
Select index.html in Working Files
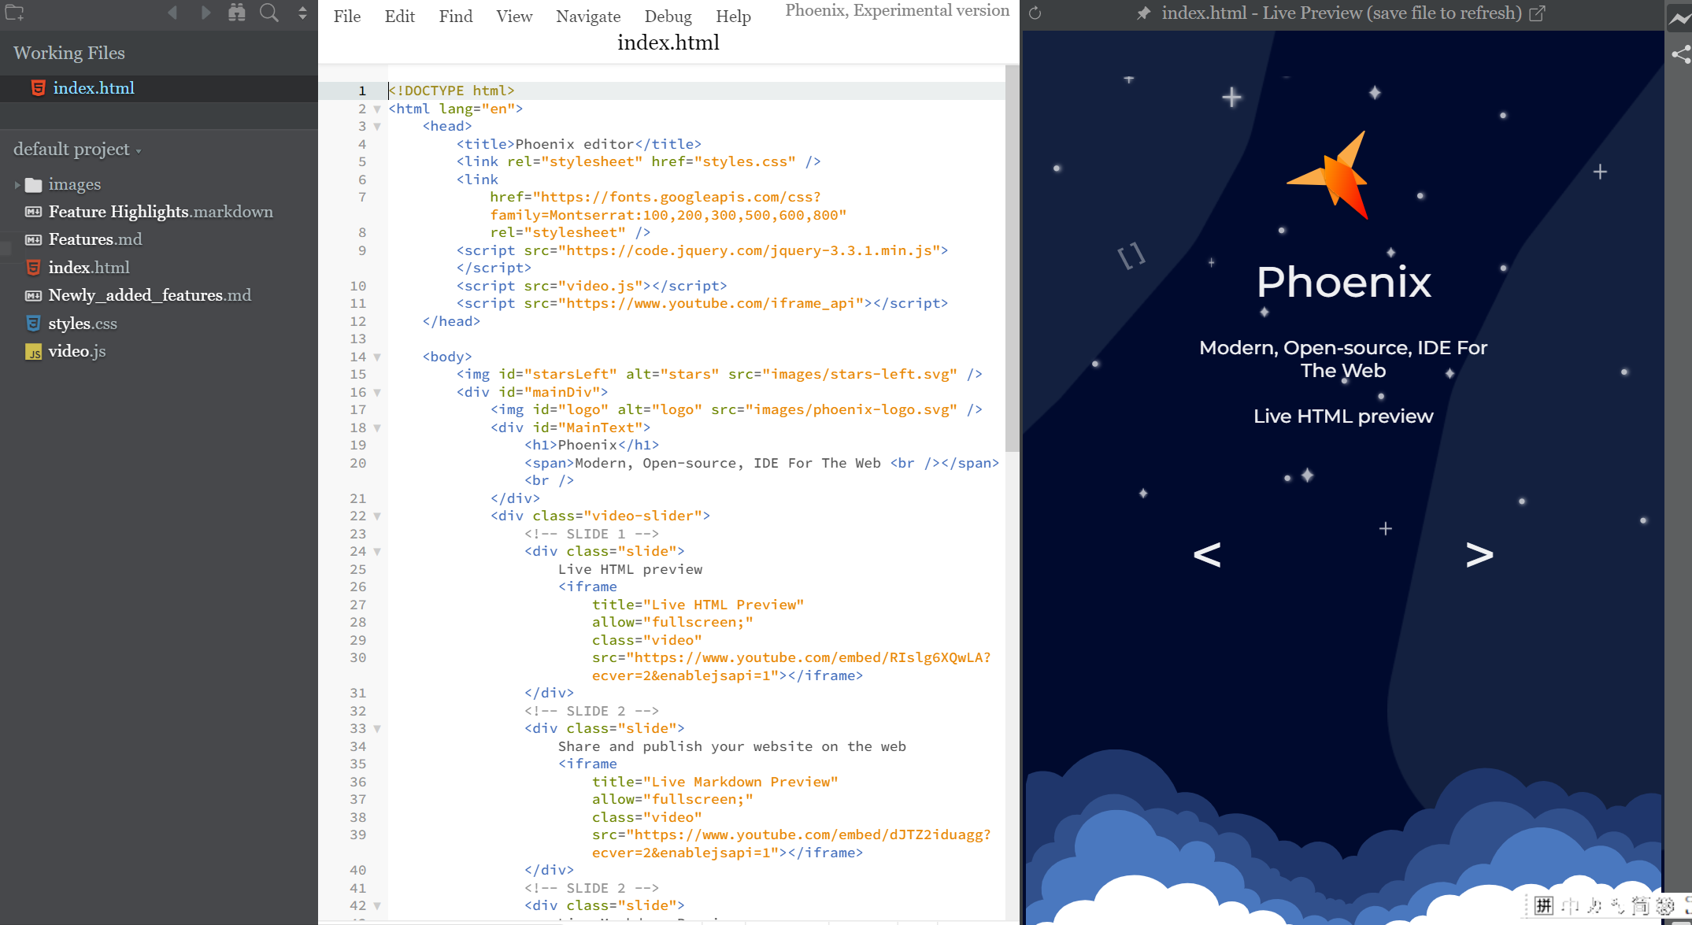click(159, 88)
